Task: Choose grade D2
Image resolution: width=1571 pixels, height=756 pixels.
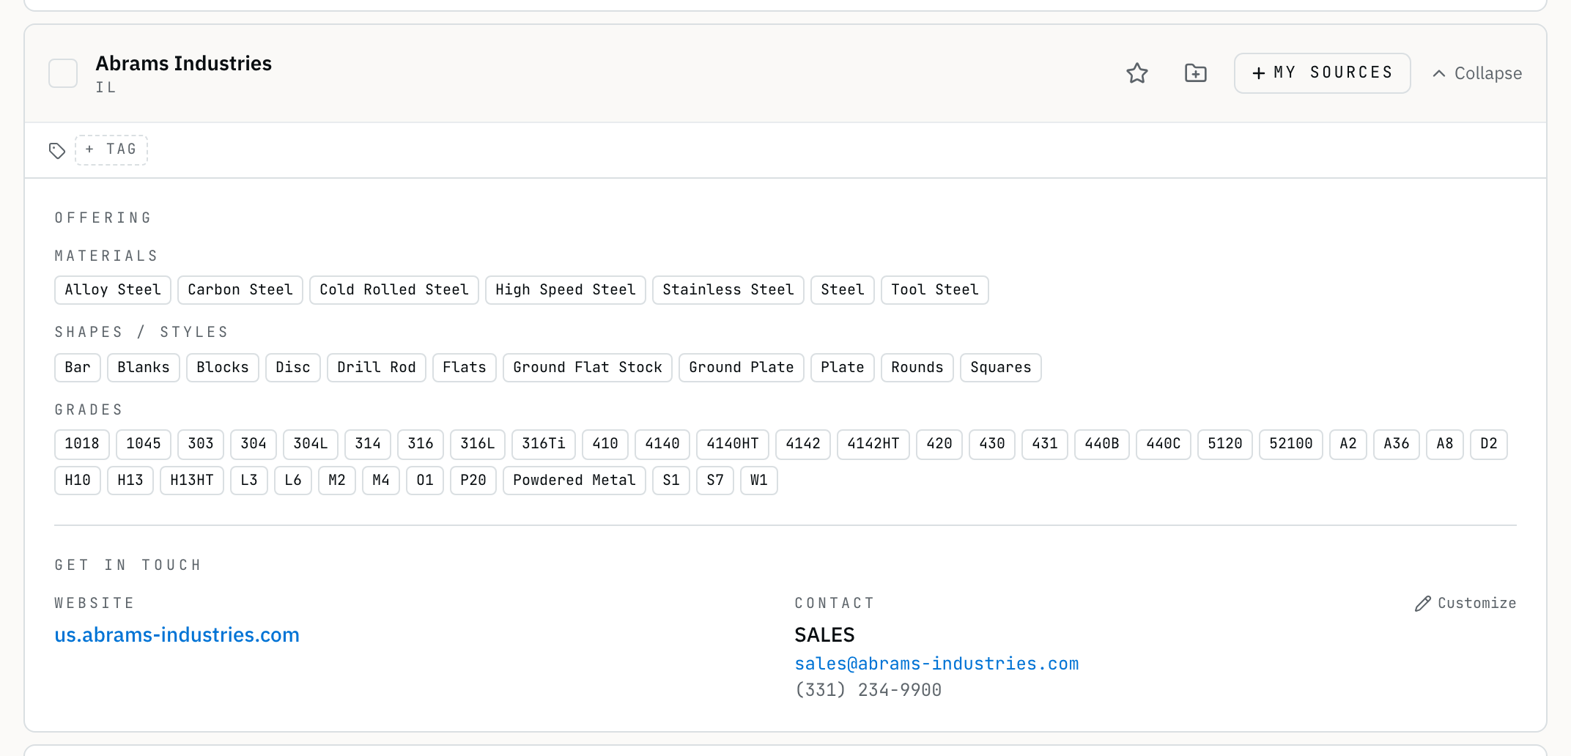Action: click(1489, 444)
